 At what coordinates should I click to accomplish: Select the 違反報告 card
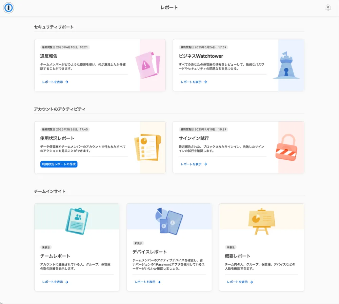[x=100, y=65]
